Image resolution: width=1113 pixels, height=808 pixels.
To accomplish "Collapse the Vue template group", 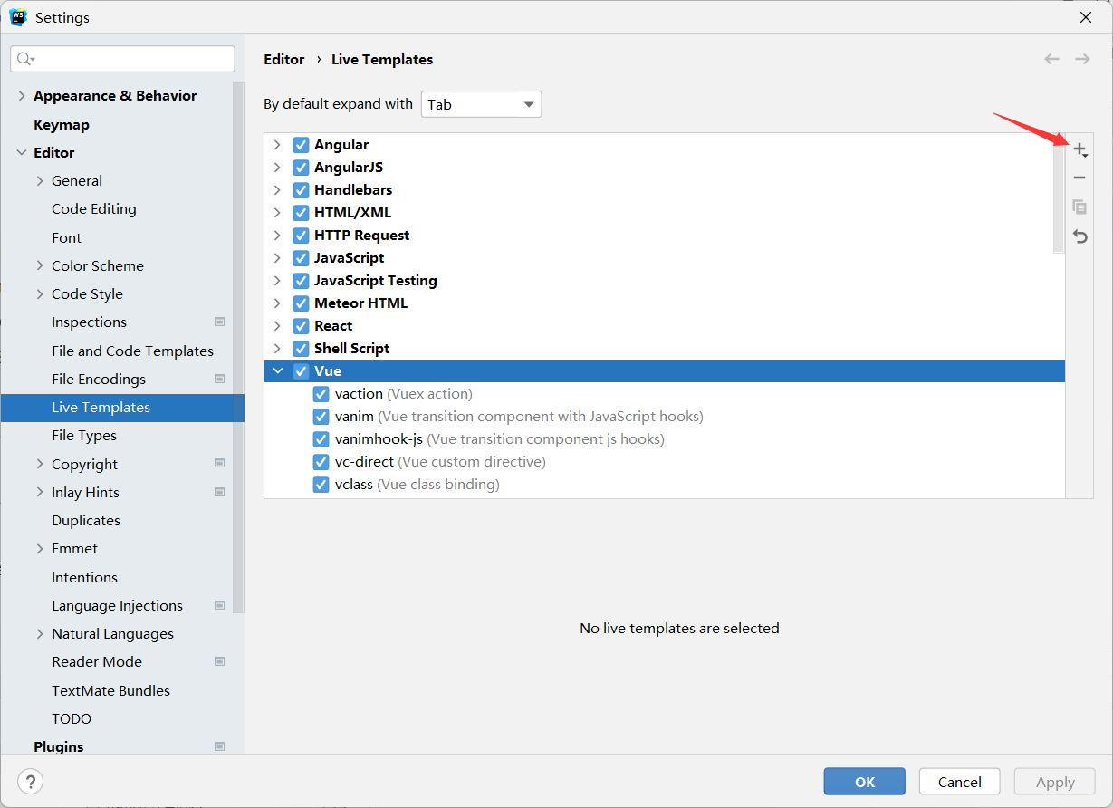I will point(277,371).
